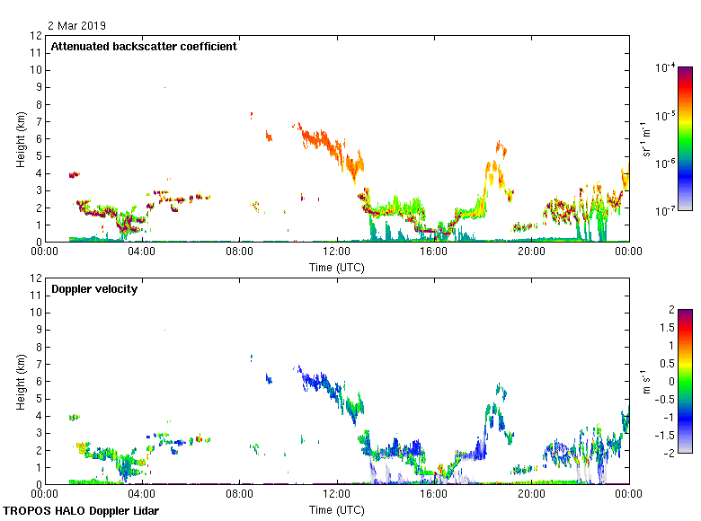
Task: Click the 08:00 tick under the backscatter plot
Action: pyautogui.click(x=239, y=252)
